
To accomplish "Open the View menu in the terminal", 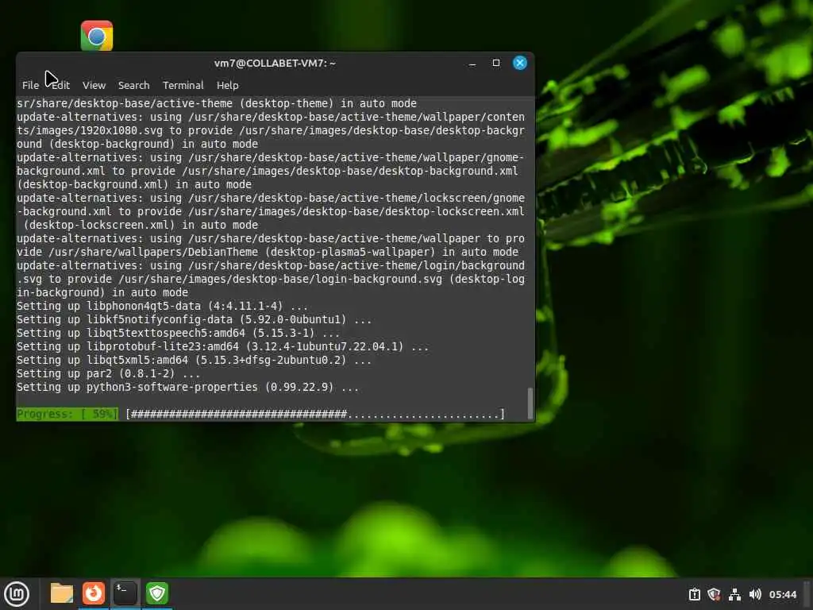I will [94, 85].
